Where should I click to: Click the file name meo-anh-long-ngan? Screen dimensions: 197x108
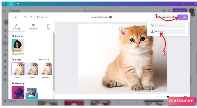tap(99, 17)
